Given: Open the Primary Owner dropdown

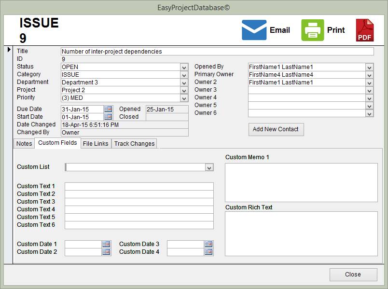Looking at the screenshot, I should (x=369, y=75).
